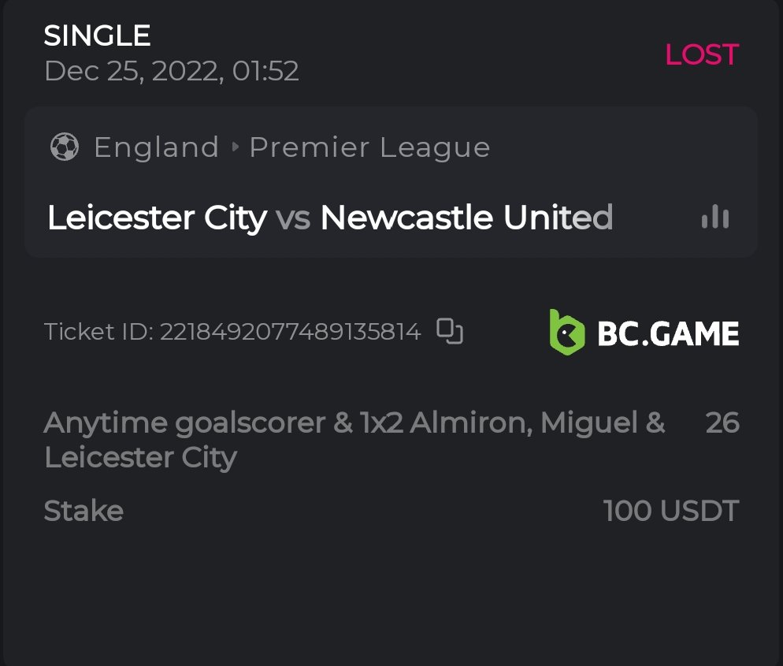Viewport: 783px width, 666px height.
Task: Click the 'vs' text between teams
Action: tap(293, 218)
